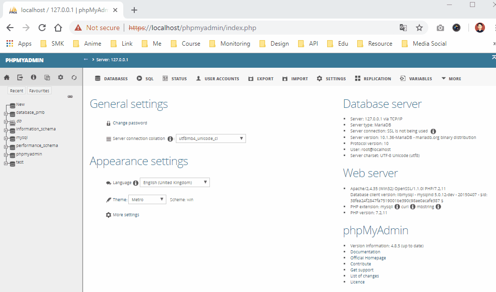Expand the information_schema tree node
This screenshot has width=496, height=292.
(6, 129)
